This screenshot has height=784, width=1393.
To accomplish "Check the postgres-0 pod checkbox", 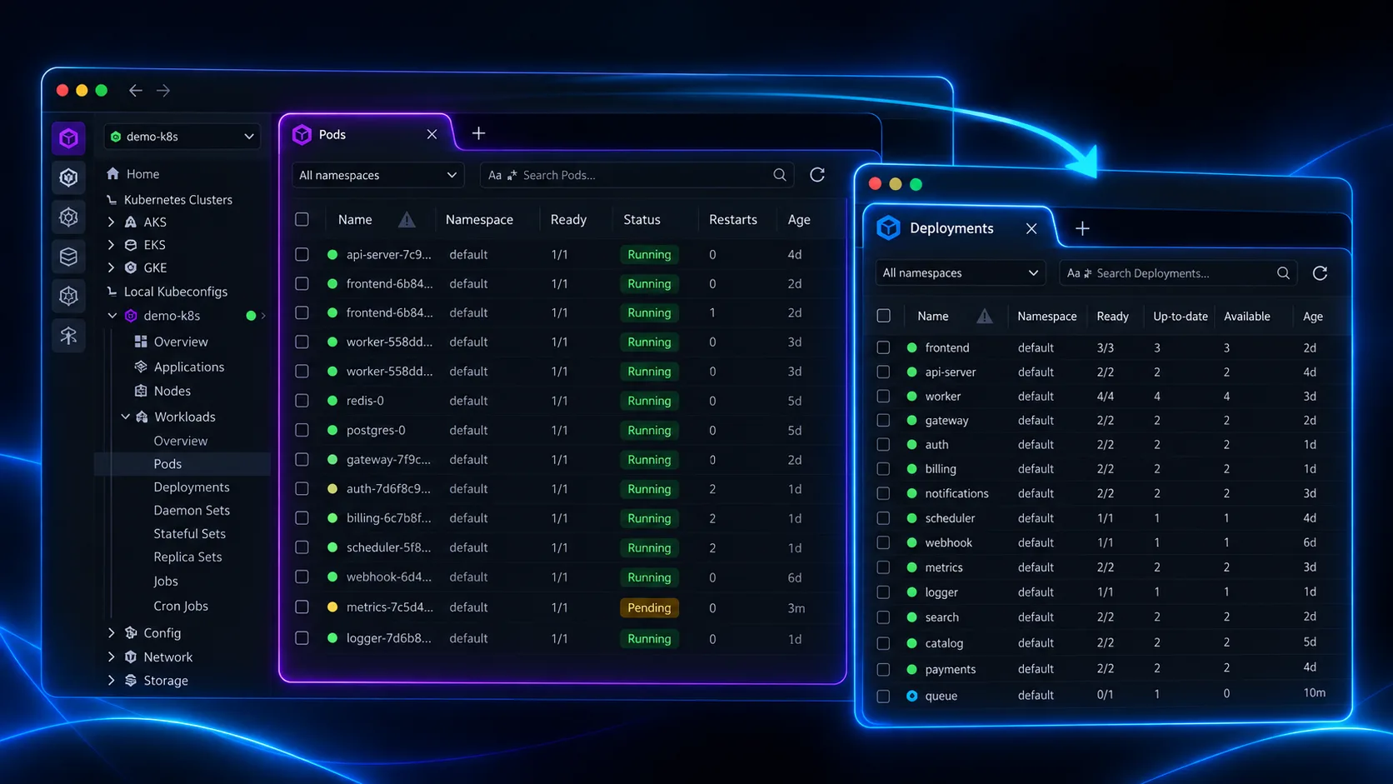I will [302, 430].
